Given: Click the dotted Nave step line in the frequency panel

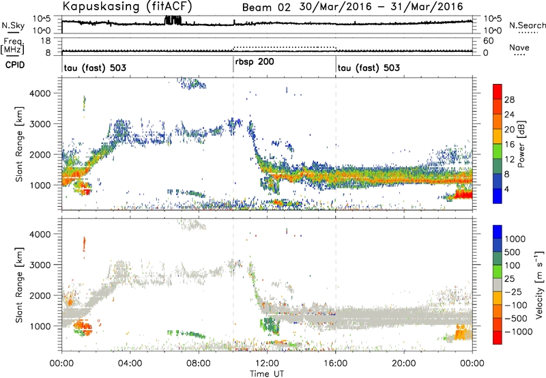Looking at the screenshot, I should (x=285, y=47).
